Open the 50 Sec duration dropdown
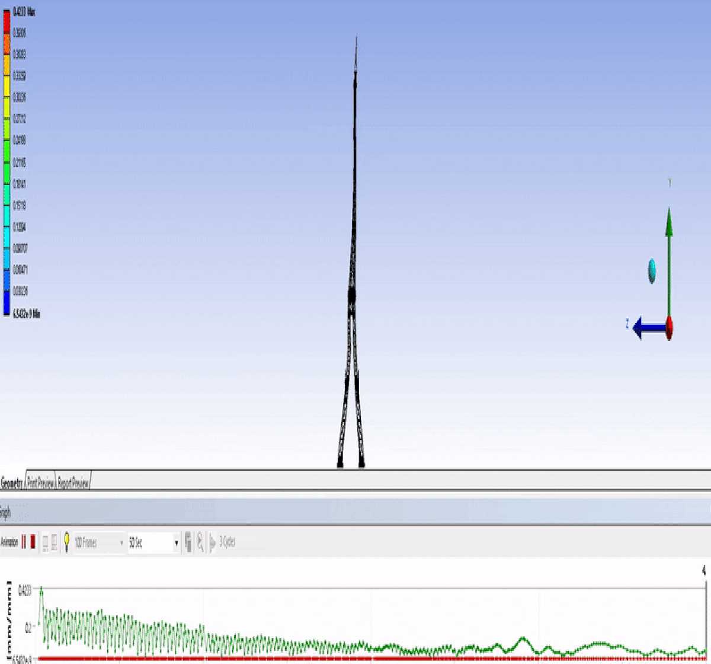The image size is (711, 664). (x=154, y=542)
